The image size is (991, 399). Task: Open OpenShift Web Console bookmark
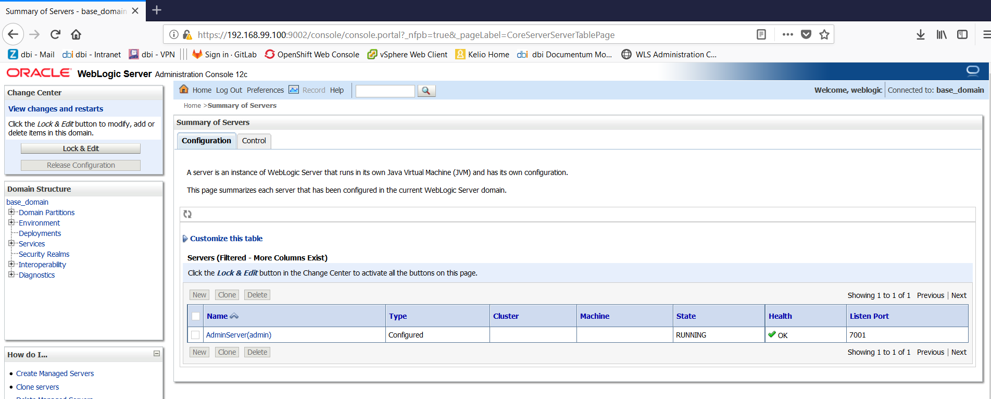coord(312,54)
